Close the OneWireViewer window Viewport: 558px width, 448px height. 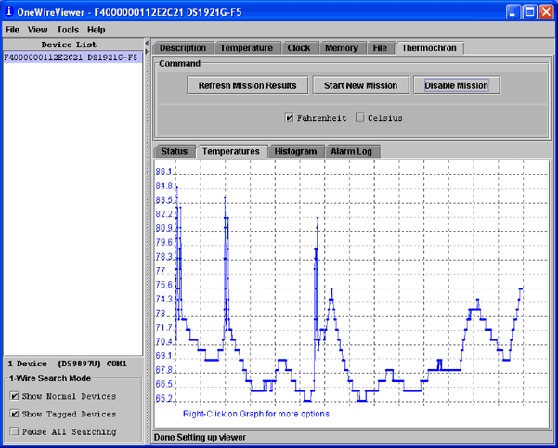545,12
